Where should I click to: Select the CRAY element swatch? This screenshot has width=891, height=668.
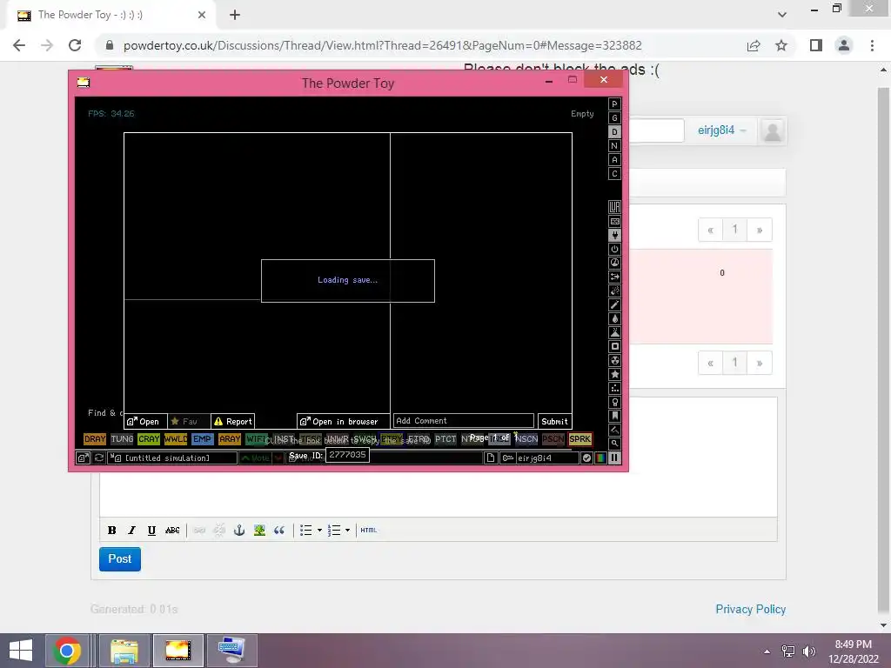click(149, 439)
